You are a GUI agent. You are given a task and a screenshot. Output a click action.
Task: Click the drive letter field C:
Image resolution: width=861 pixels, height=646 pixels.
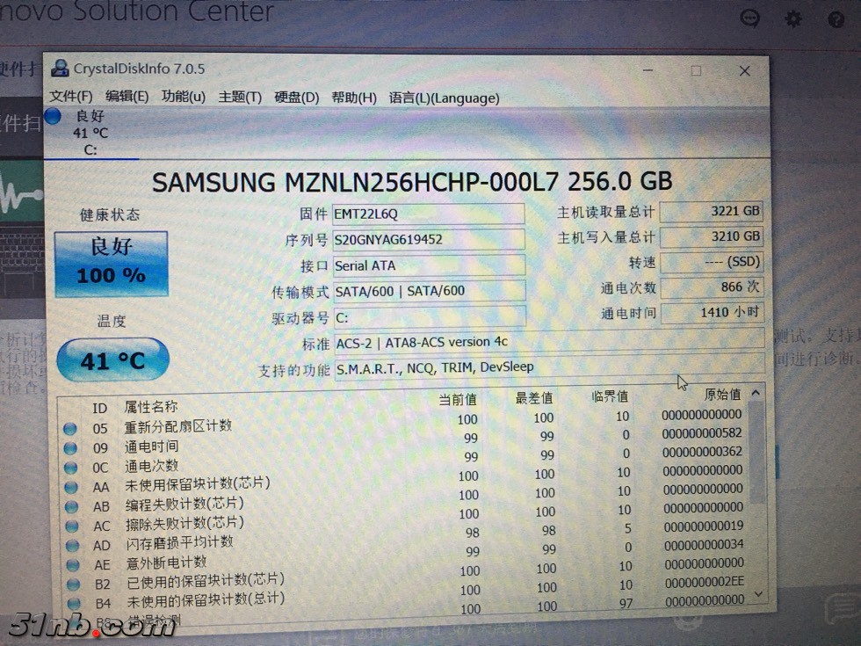tap(430, 317)
